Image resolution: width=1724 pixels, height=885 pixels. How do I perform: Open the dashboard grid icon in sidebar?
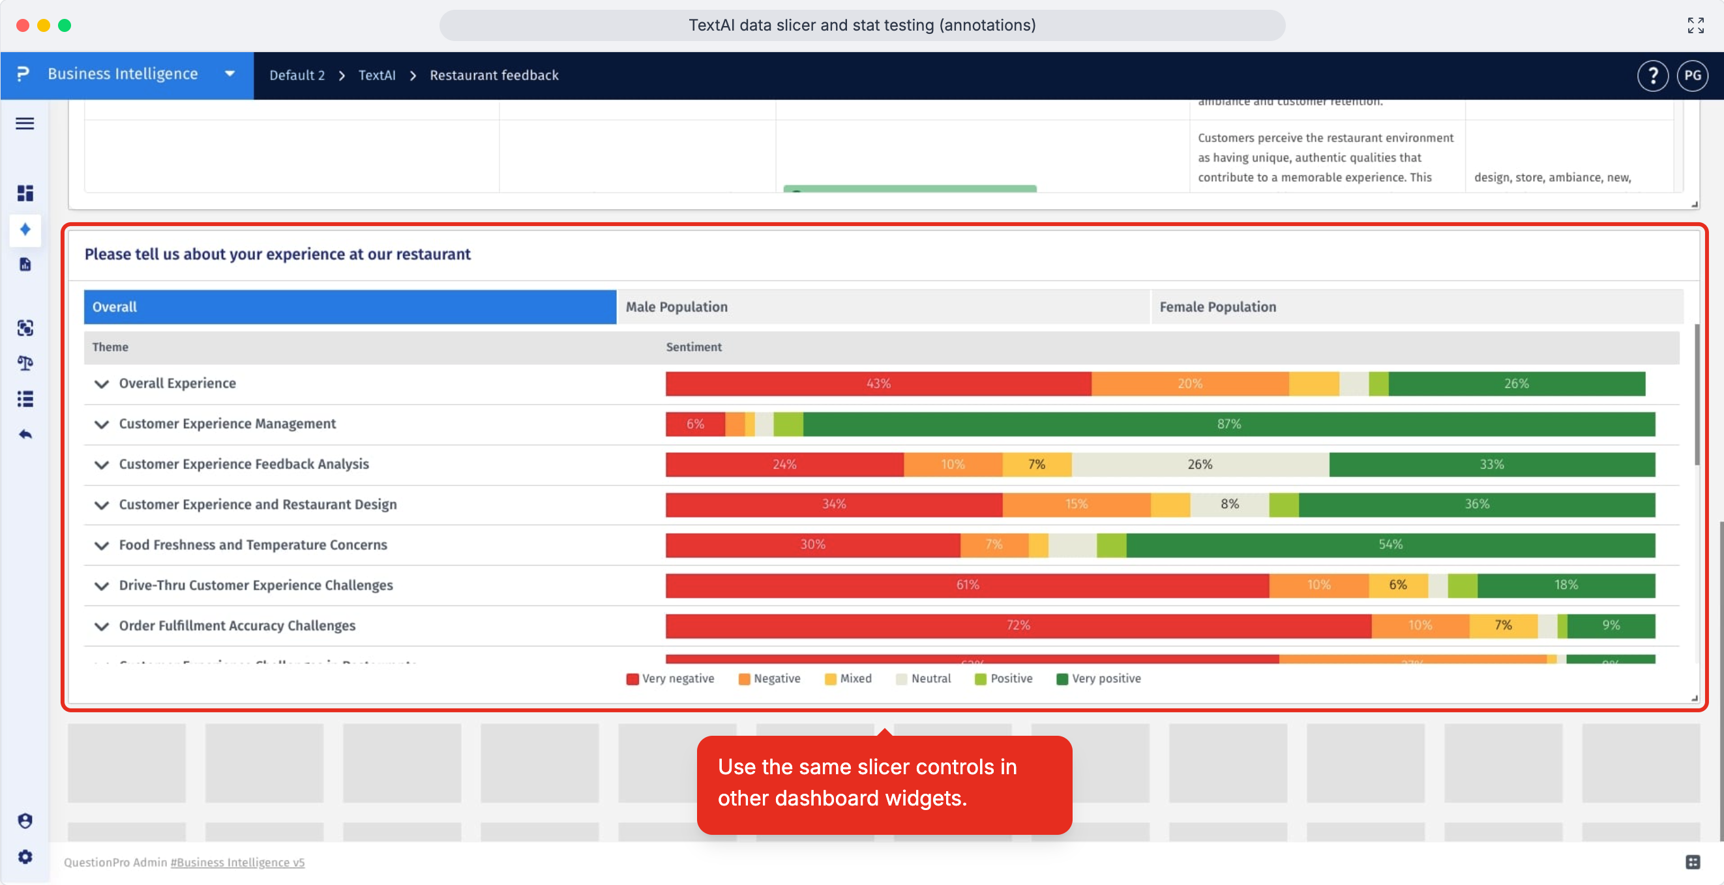tap(25, 194)
